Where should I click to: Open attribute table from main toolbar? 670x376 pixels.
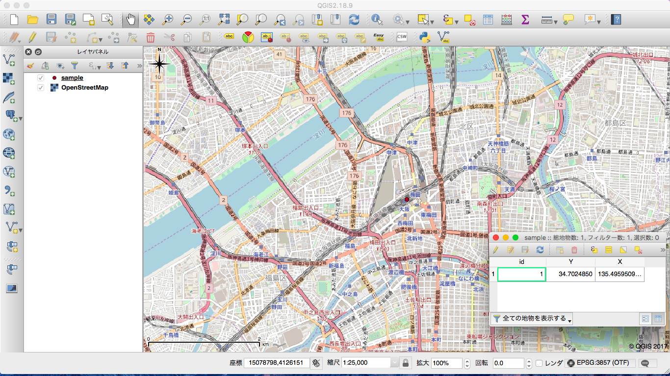pos(488,20)
